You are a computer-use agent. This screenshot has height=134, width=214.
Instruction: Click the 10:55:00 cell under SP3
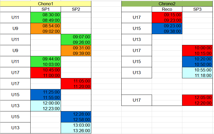tap(197, 70)
